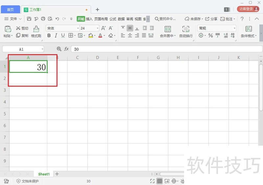Switch to the 审阅 Review tab
This screenshot has width=263, height=185.
coord(130,19)
